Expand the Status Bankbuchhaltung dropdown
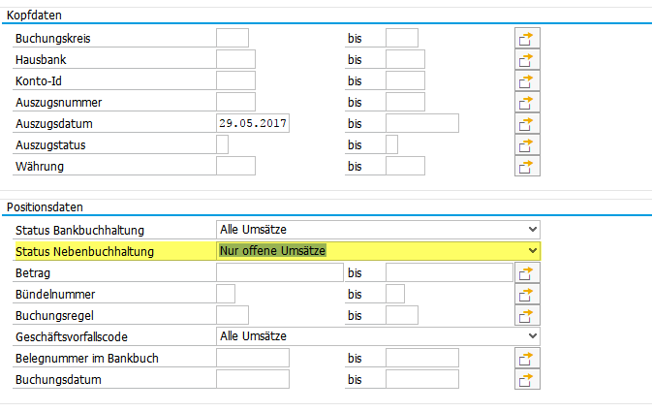 tap(531, 230)
